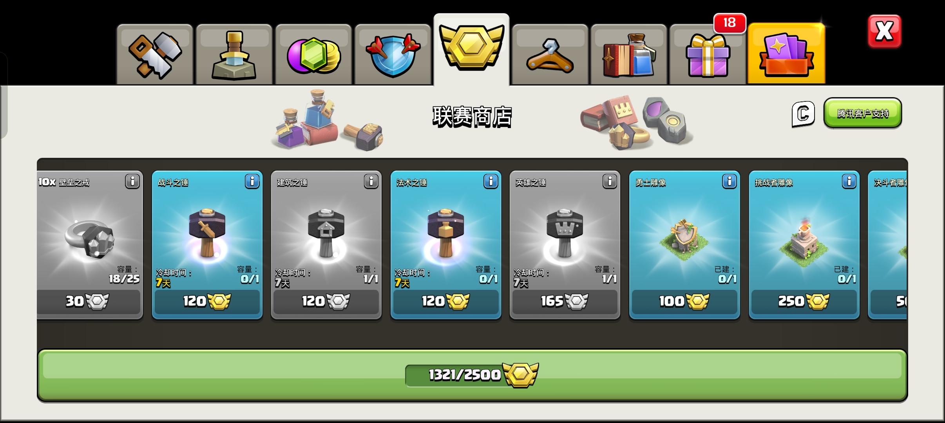The height and width of the screenshot is (423, 945).
Task: Show info for 建筑之锤 item
Action: (x=371, y=181)
